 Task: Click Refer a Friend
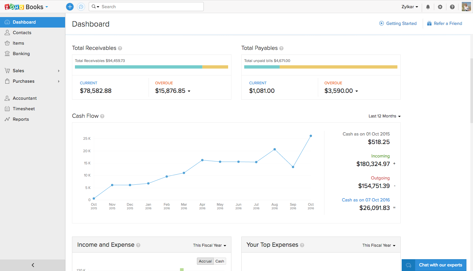pyautogui.click(x=444, y=23)
